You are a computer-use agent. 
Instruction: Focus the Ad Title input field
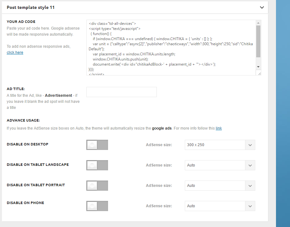pyautogui.click(x=121, y=92)
